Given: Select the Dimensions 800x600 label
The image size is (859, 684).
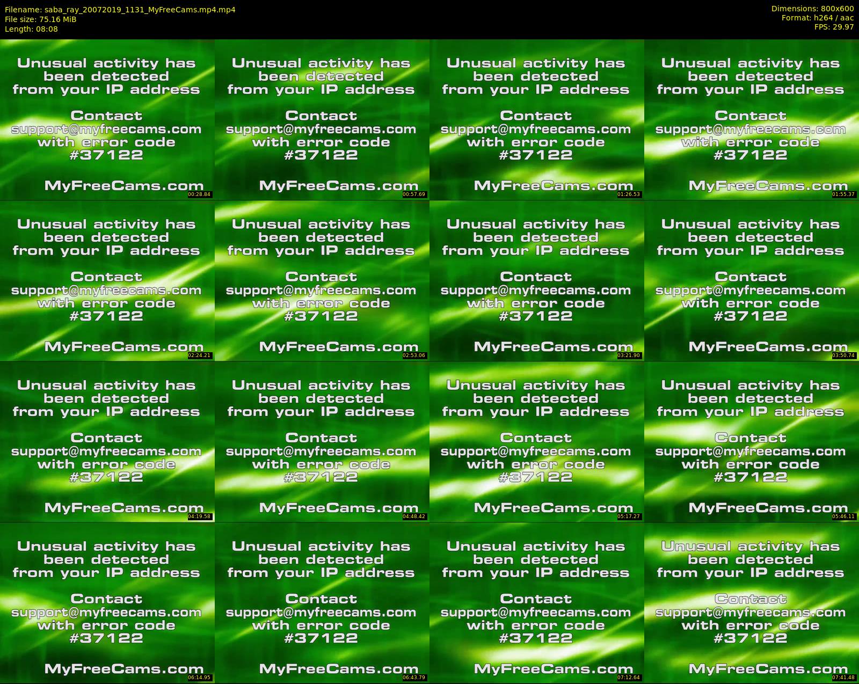Looking at the screenshot, I should click(x=812, y=9).
